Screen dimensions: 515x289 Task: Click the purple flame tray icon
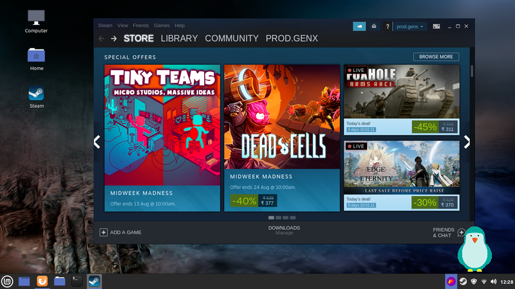coord(451,281)
